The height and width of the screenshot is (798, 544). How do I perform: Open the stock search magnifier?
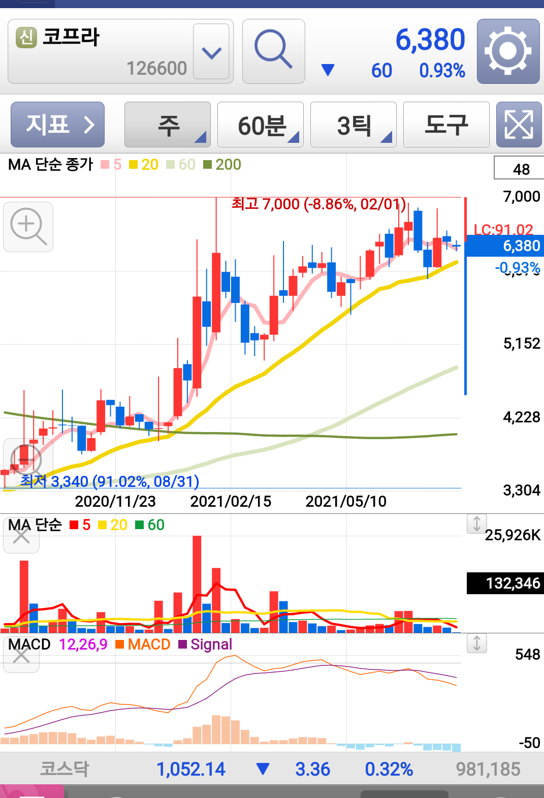(x=273, y=51)
